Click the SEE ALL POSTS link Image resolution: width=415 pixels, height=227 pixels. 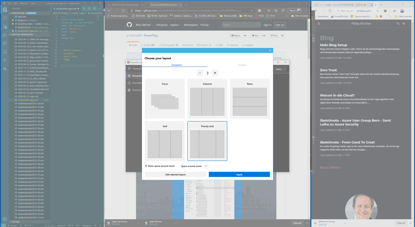330,168
